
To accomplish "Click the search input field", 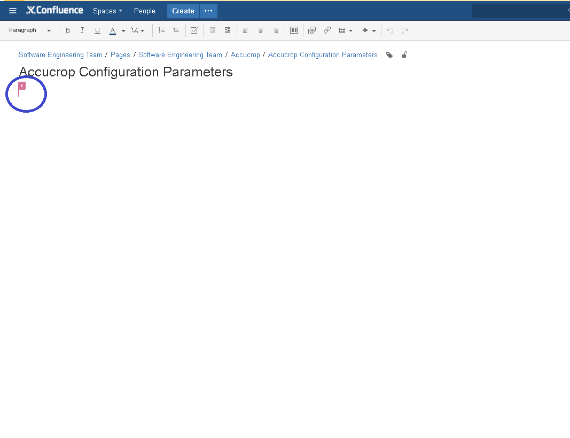I will point(521,11).
